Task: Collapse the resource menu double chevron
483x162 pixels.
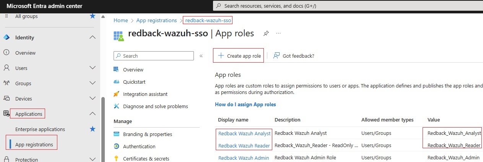Action: [x=201, y=56]
